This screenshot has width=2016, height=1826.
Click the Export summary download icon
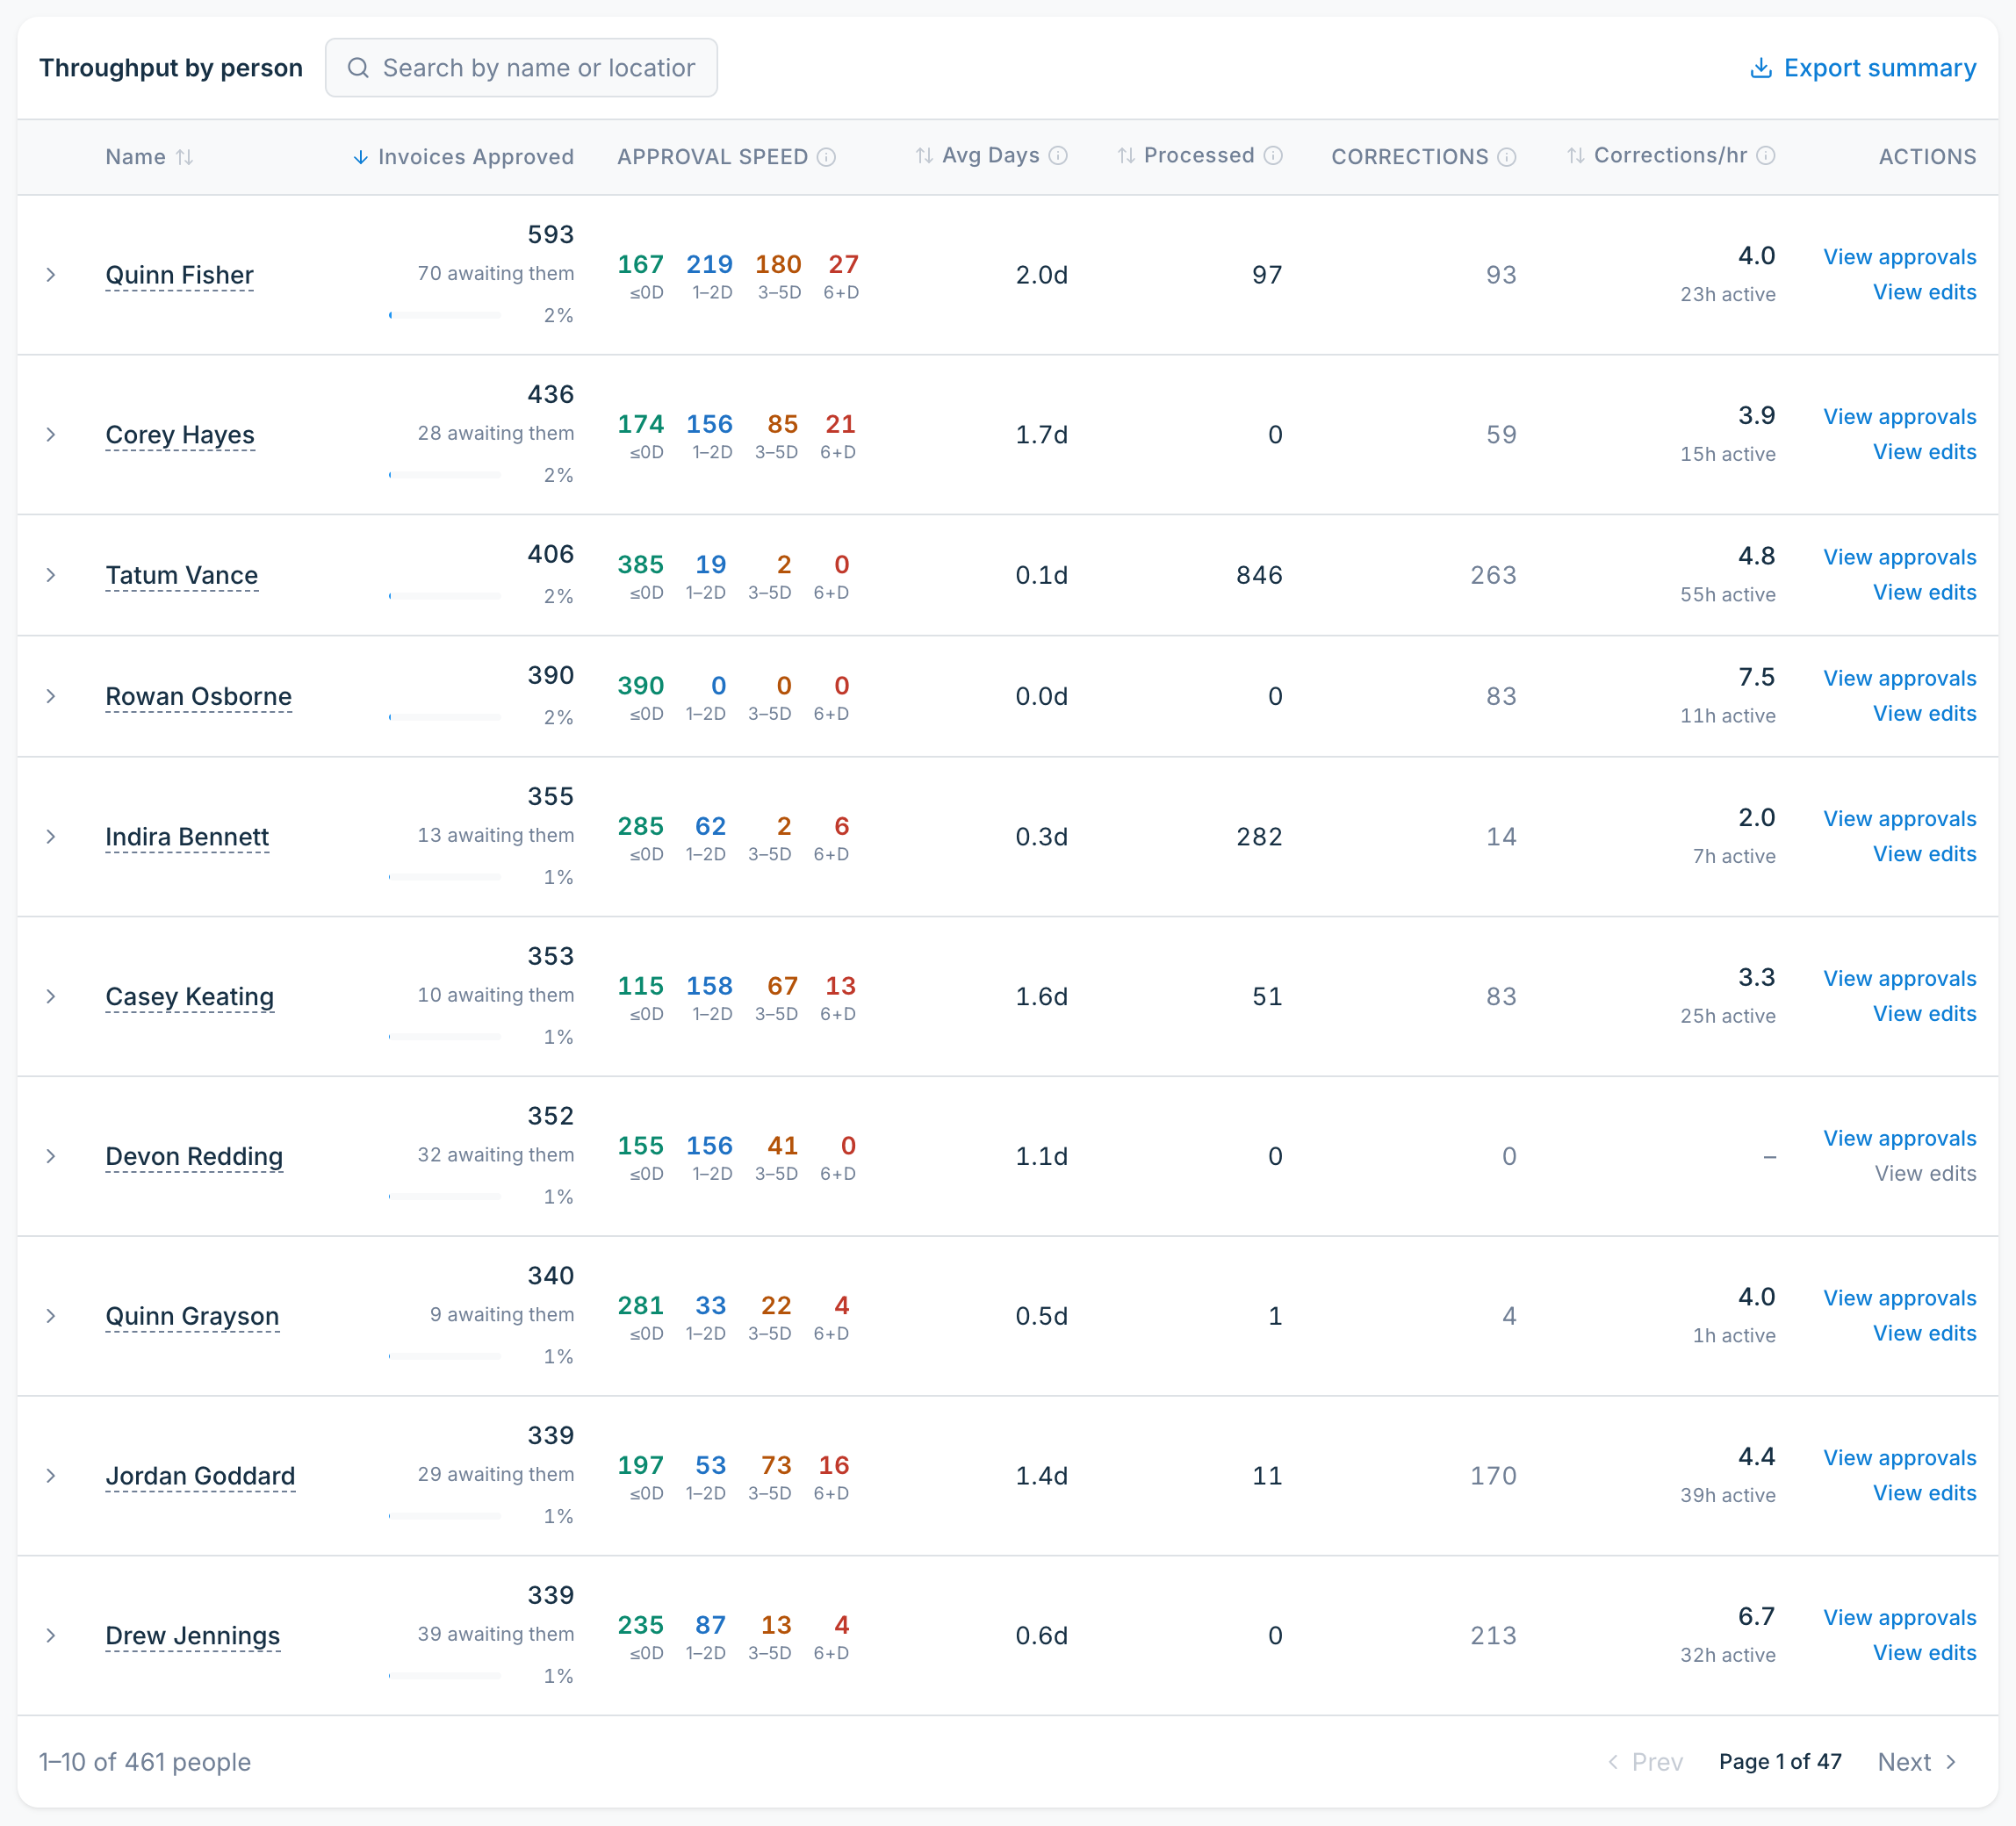pyautogui.click(x=1761, y=68)
